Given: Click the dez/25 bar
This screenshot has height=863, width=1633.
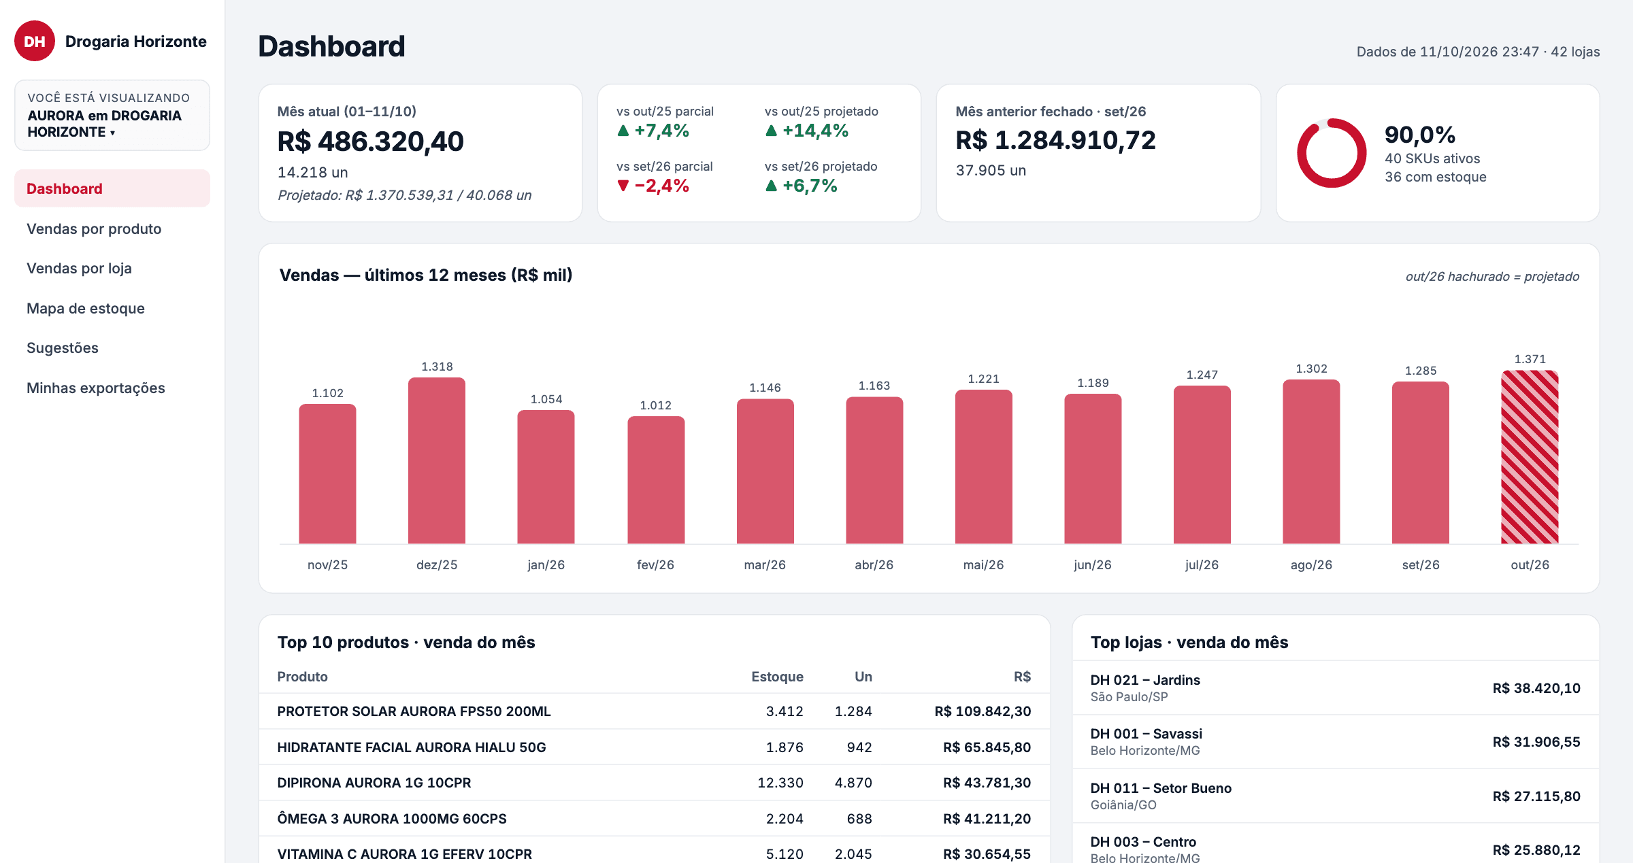Looking at the screenshot, I should pos(437,460).
